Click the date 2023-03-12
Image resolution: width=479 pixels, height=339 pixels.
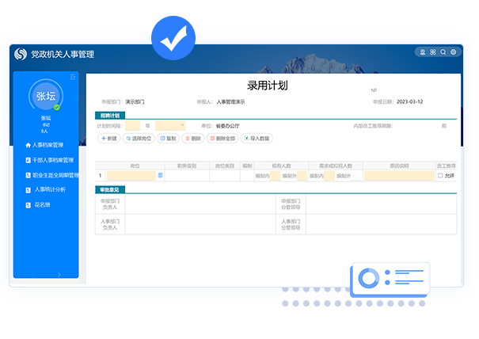(x=409, y=102)
